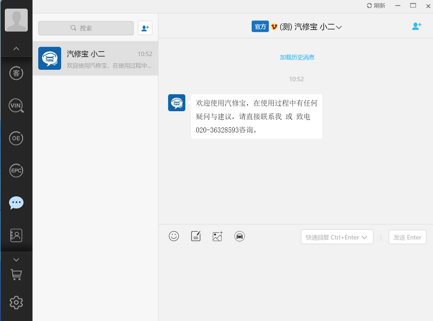Click 加载历史消息 to load chat history
This screenshot has height=321, width=433.
tap(297, 57)
